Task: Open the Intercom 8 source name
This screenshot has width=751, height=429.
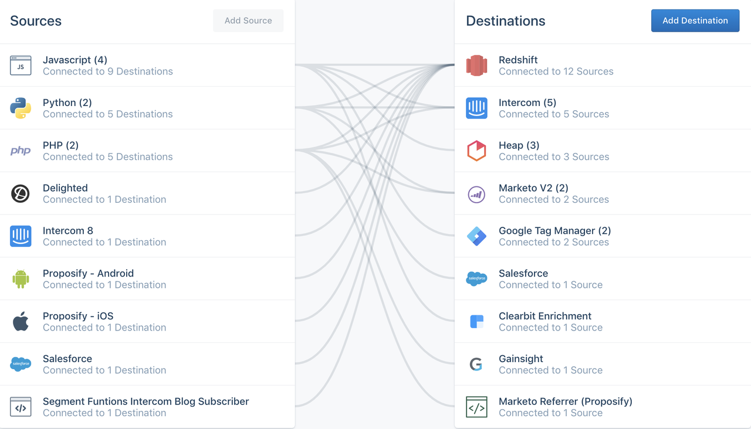Action: [68, 231]
